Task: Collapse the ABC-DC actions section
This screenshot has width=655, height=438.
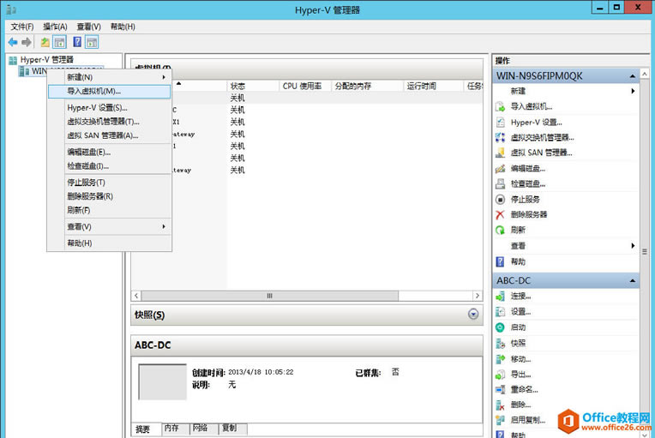Action: [x=633, y=281]
